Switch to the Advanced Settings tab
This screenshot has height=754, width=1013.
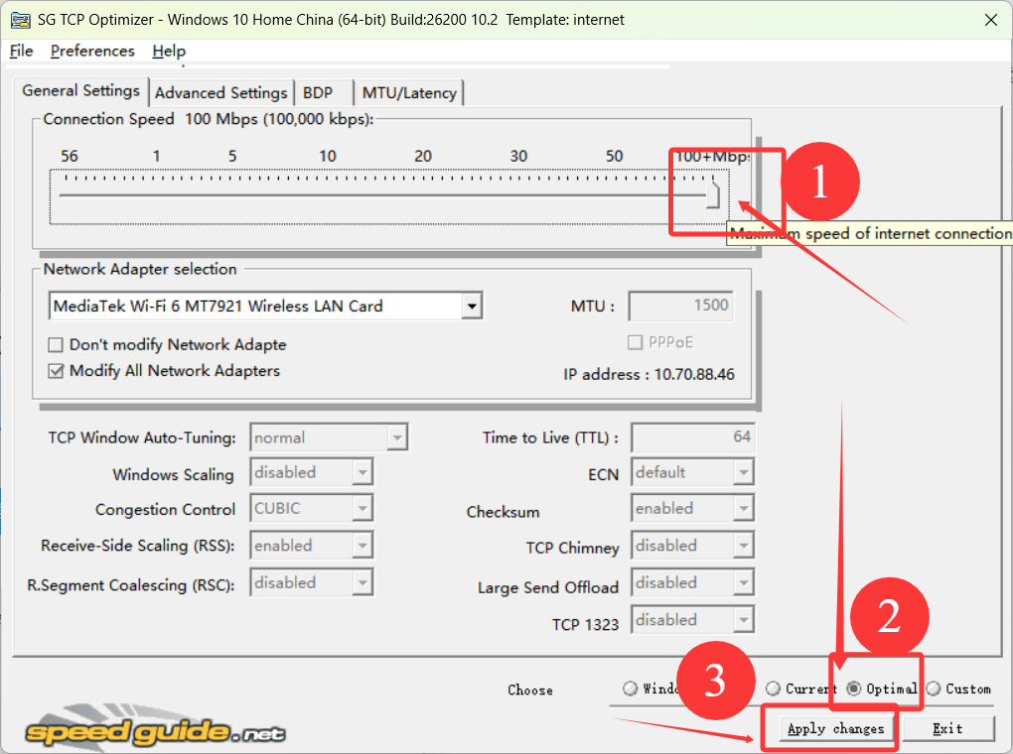[x=220, y=92]
